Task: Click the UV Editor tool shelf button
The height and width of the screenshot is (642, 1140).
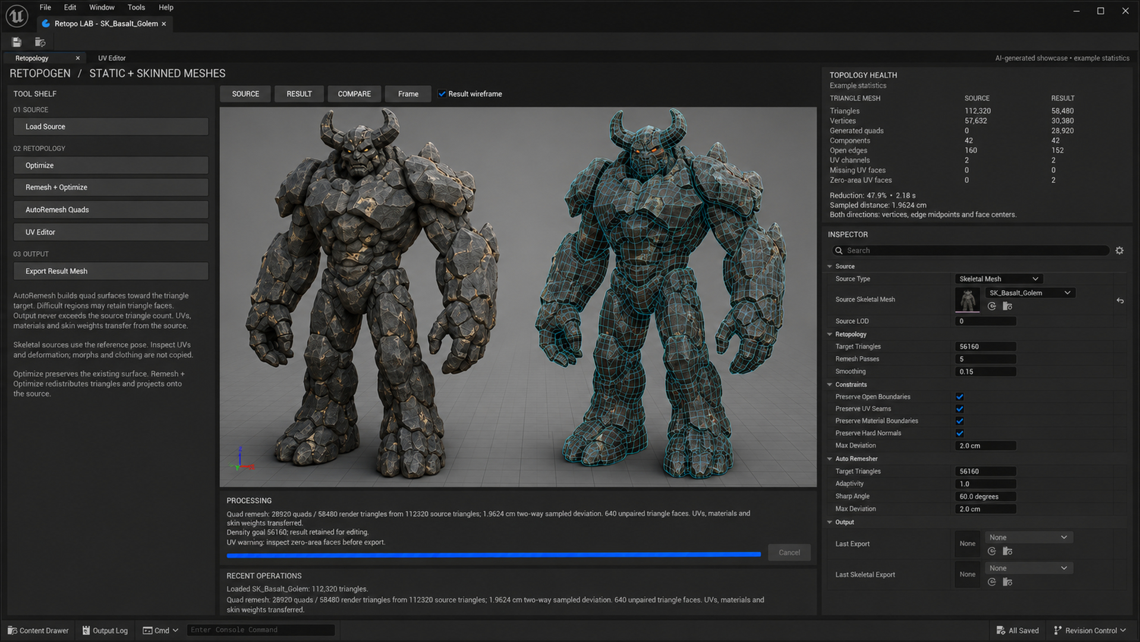Action: (111, 232)
